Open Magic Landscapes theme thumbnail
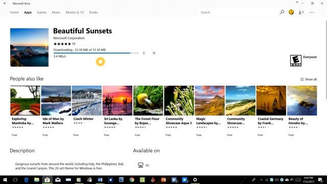The width and height of the screenshot is (327, 184). click(209, 101)
